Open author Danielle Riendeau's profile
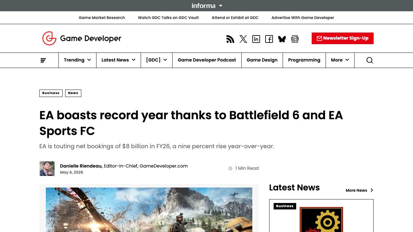The image size is (413, 232). 81,166
